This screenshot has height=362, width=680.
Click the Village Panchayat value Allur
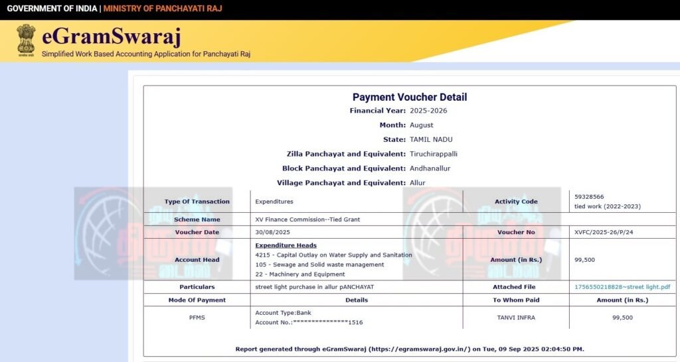[x=418, y=183]
